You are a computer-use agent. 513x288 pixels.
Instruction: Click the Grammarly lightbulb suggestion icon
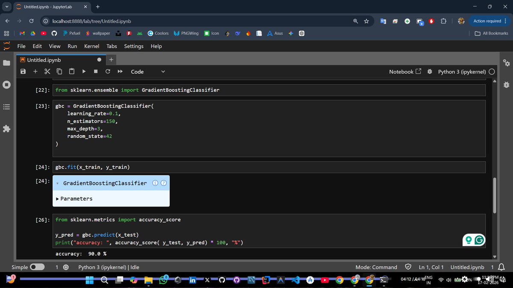click(469, 240)
